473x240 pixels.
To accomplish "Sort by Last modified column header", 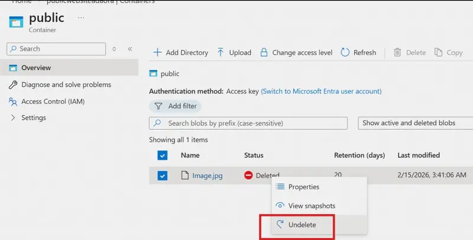I will click(x=419, y=155).
